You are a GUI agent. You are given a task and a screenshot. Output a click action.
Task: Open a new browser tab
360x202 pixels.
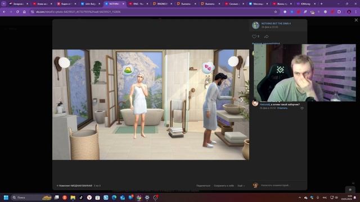point(321,4)
